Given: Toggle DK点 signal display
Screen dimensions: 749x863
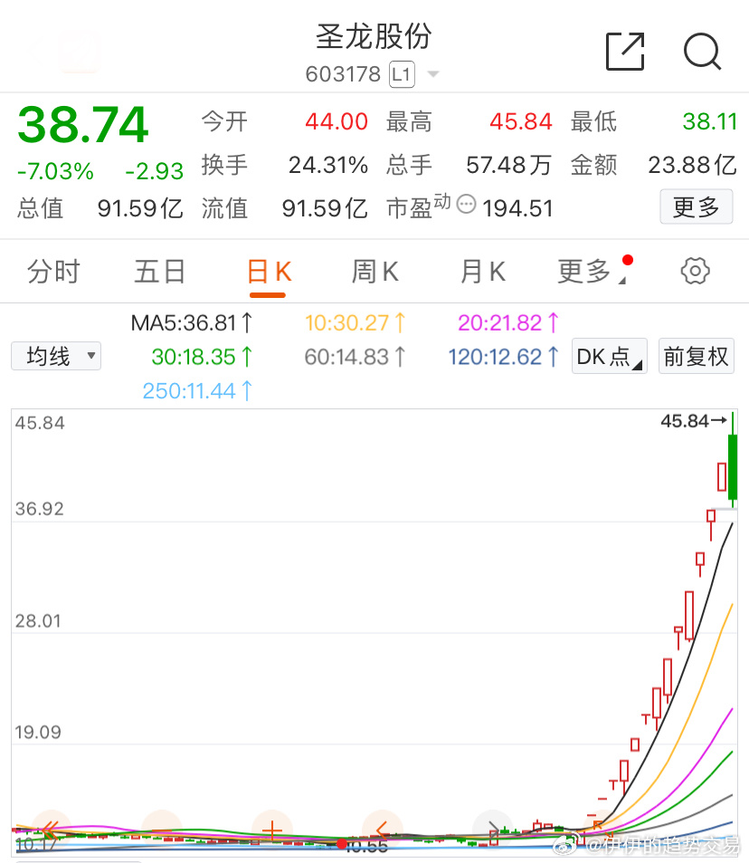Looking at the screenshot, I should click(x=608, y=356).
